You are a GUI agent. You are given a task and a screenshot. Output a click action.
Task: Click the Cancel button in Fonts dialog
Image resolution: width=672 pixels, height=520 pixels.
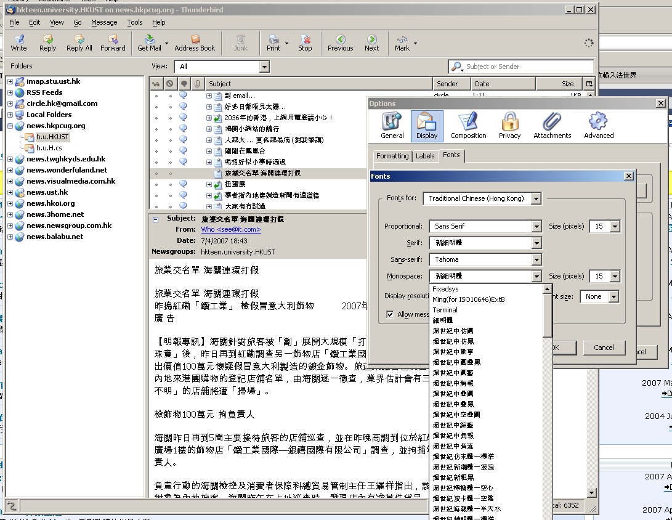tap(604, 347)
